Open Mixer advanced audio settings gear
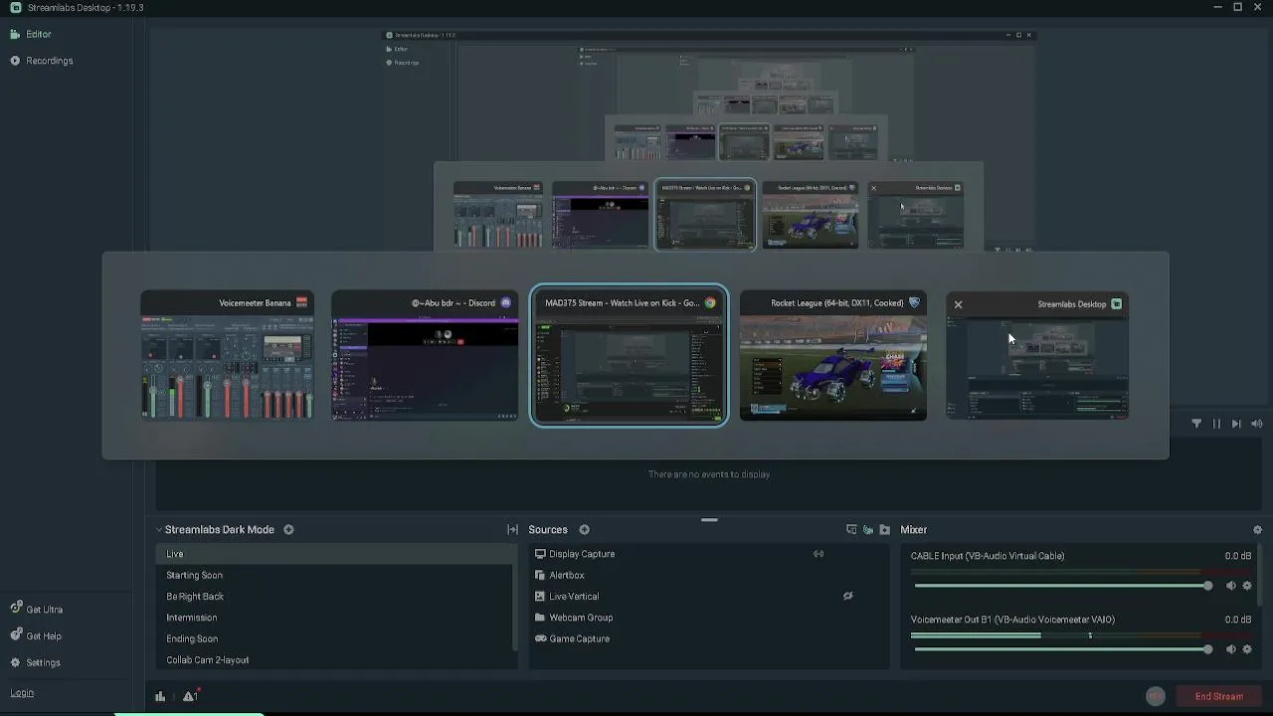Image resolution: width=1273 pixels, height=716 pixels. (x=1257, y=530)
